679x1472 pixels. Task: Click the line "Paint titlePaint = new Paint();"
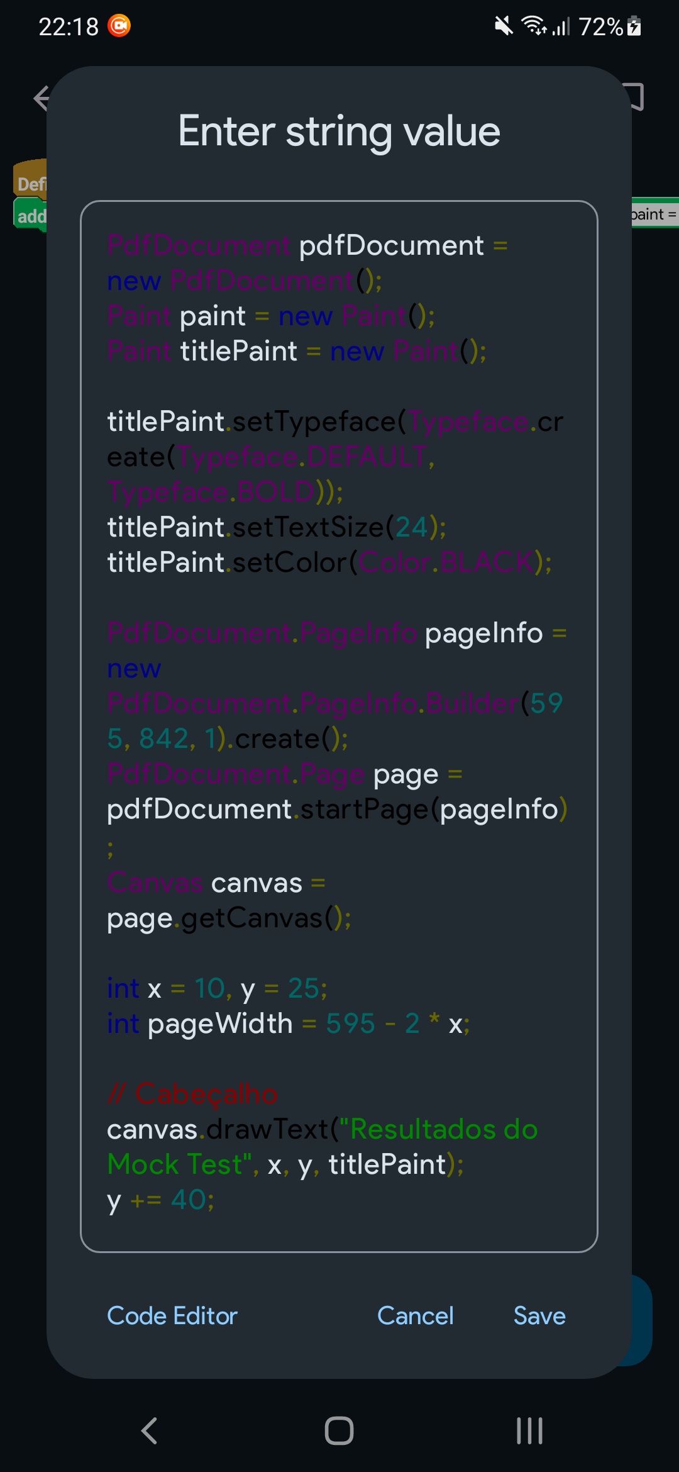[x=297, y=351]
